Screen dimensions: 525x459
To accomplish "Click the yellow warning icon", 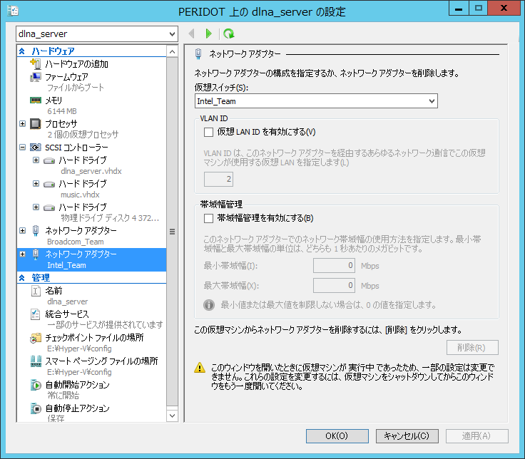I will coord(200,367).
